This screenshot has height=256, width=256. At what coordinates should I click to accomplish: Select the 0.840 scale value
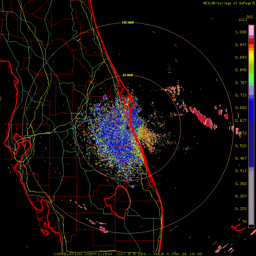(x=241, y=70)
